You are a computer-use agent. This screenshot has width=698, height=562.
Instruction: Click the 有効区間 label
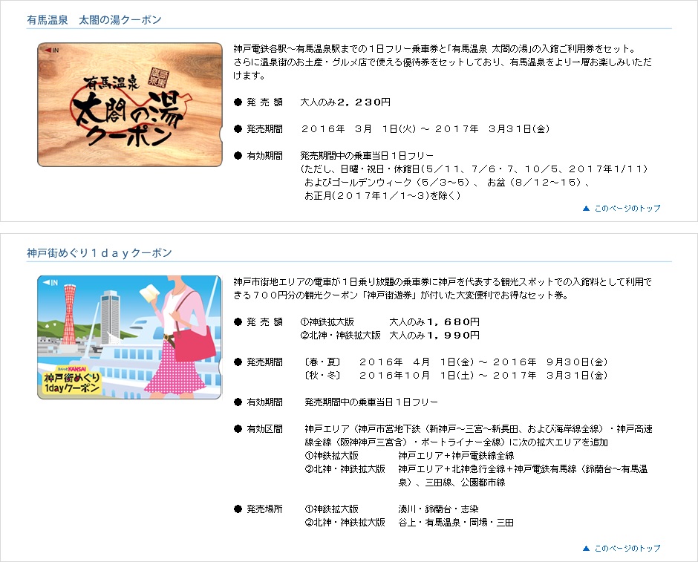pos(265,429)
